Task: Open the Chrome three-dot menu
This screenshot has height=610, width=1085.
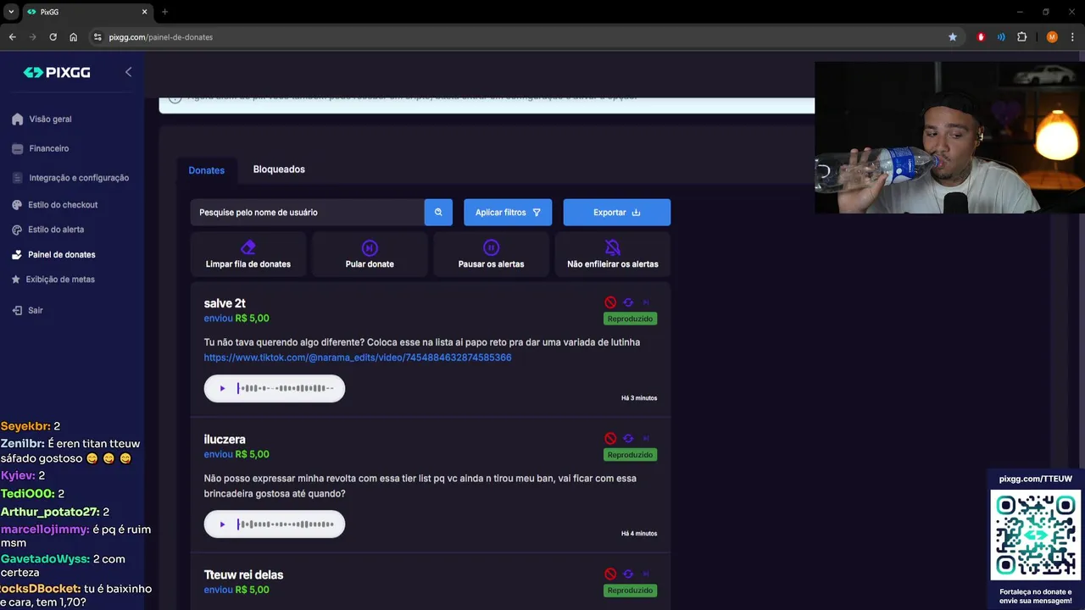Action: pos(1072,37)
